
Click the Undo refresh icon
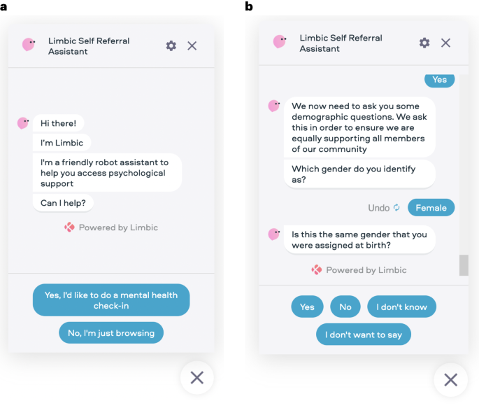[x=396, y=208]
